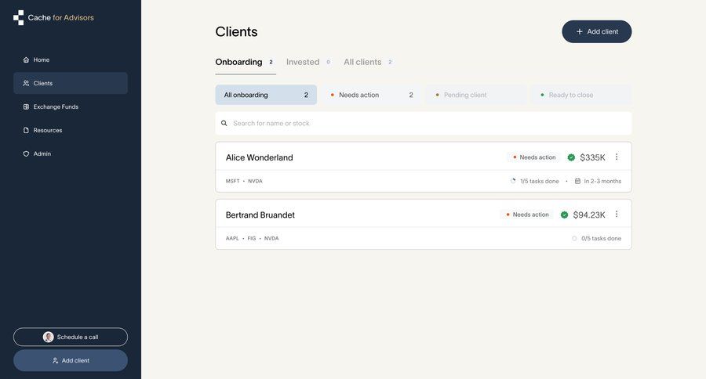The width and height of the screenshot is (706, 379).
Task: Click the 0/5 tasks done progress indicator
Action: coord(596,238)
